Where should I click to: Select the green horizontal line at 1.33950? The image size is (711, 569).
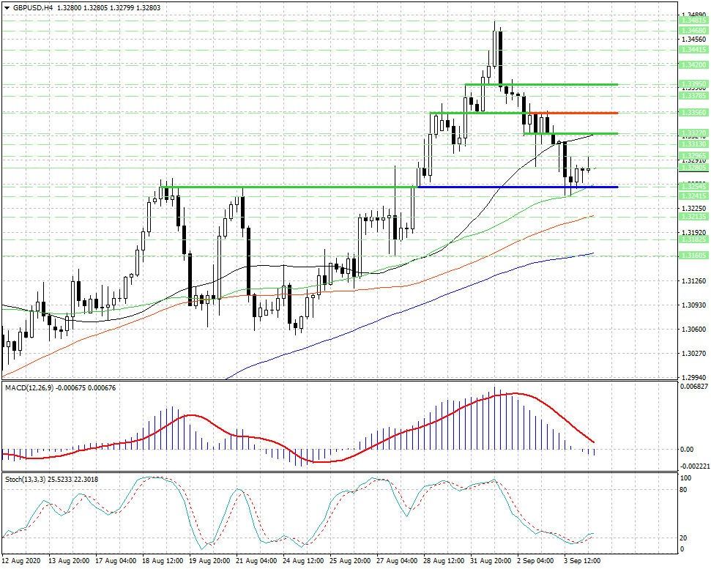tap(542, 84)
